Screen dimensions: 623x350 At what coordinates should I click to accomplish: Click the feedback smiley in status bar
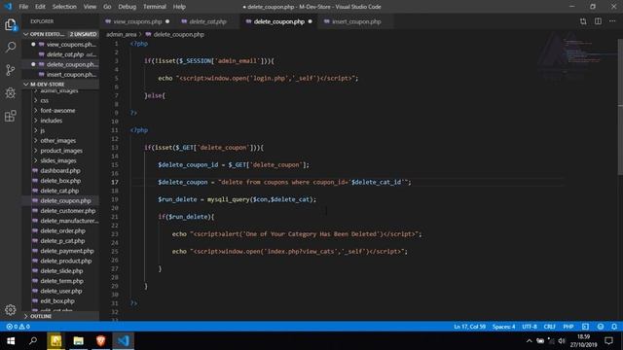pos(601,327)
